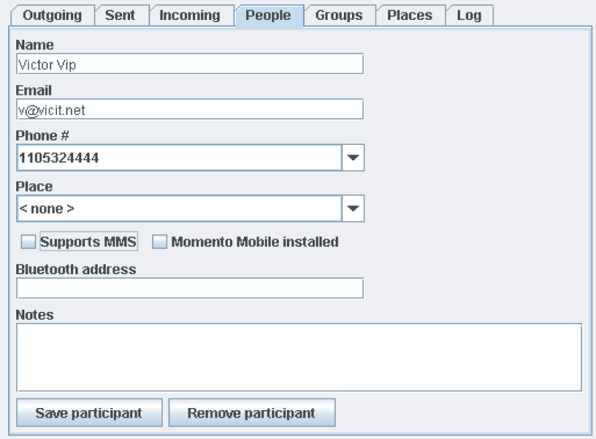Screen dimensions: 596x439
Task: Go to the Incoming tab
Action: 190,16
